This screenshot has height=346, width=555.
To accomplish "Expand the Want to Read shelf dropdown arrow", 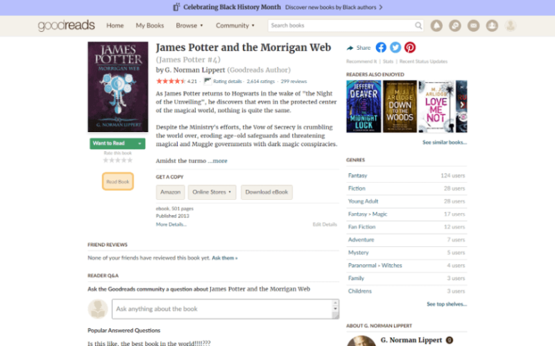I will coord(140,143).
